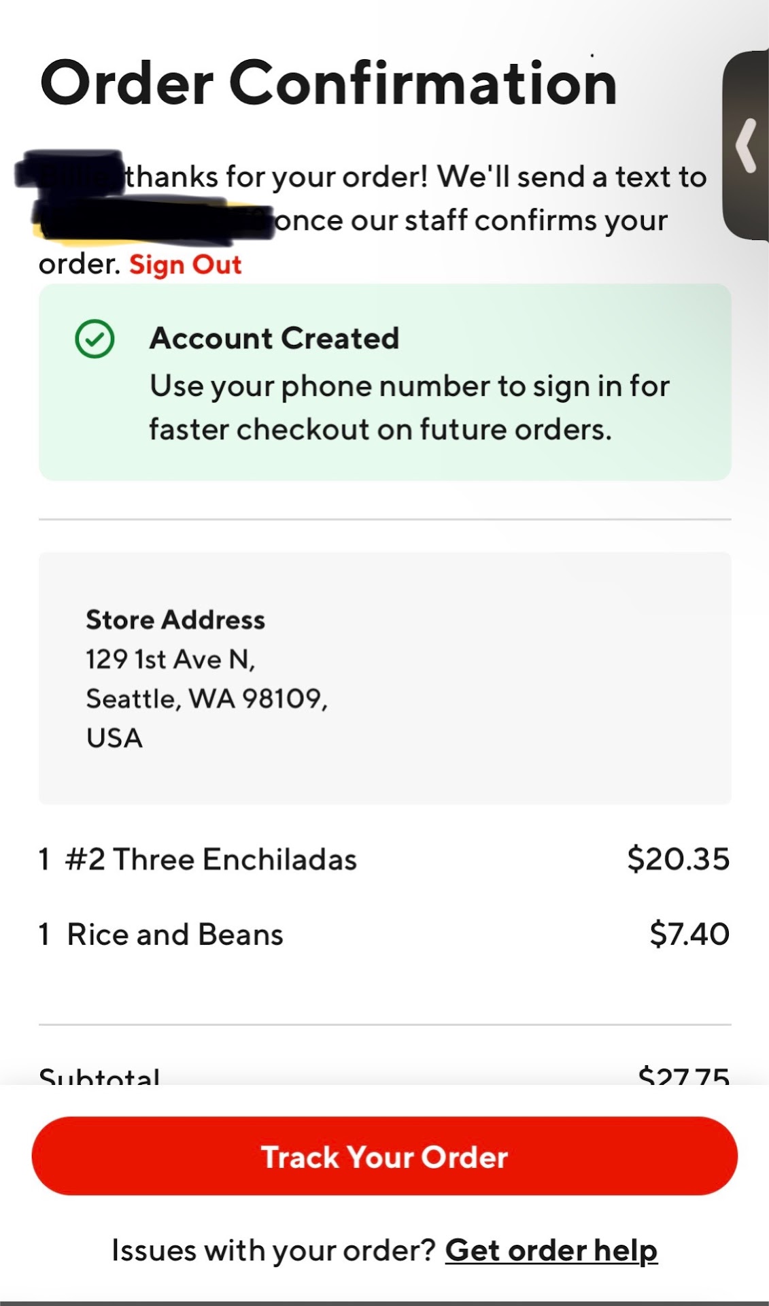Open the Get order help link
Viewport: 769px width, 1306px height.
click(551, 1250)
